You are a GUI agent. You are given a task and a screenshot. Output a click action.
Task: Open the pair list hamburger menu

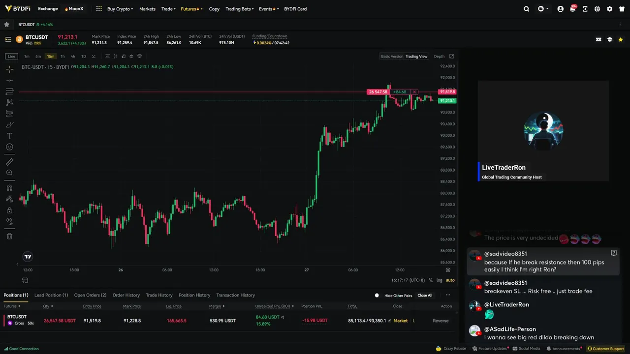(8, 39)
